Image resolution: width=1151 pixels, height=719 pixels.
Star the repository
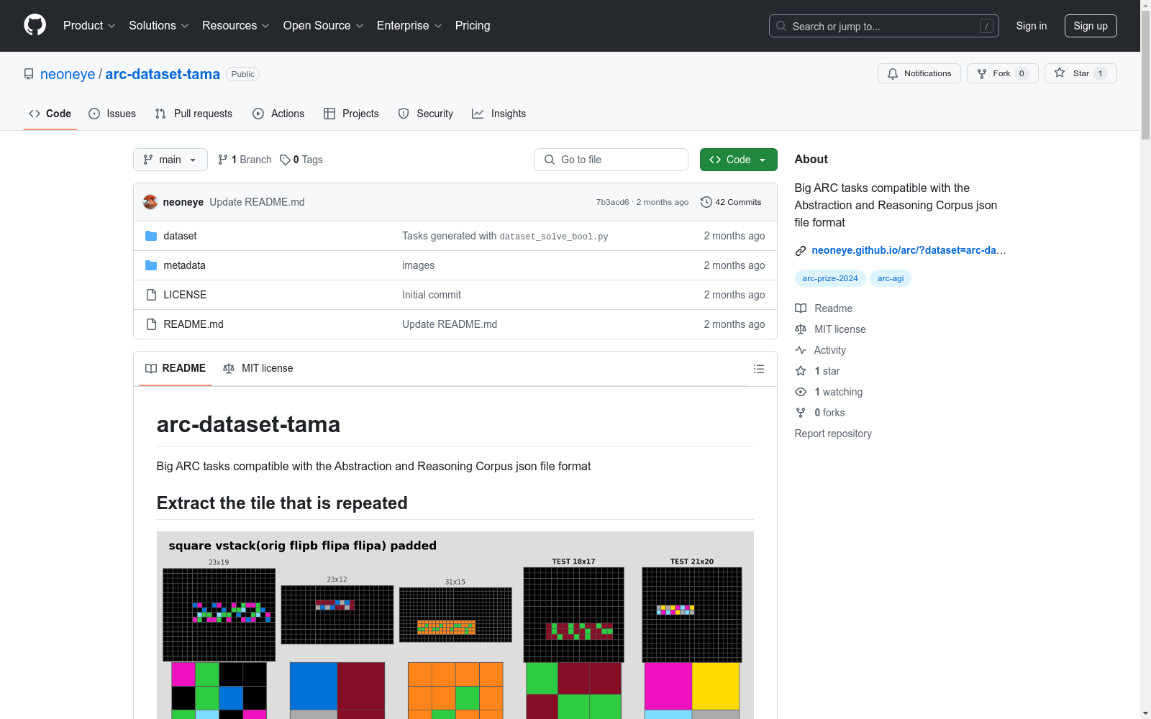pyautogui.click(x=1080, y=73)
